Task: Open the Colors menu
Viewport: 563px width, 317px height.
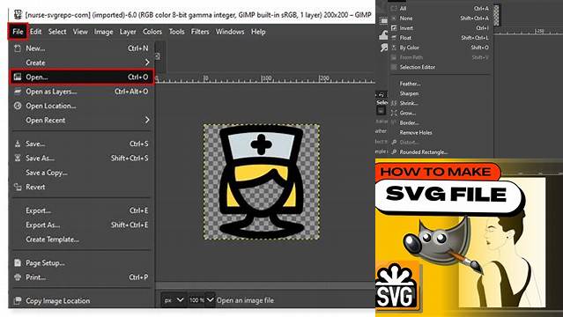Action: pos(152,32)
